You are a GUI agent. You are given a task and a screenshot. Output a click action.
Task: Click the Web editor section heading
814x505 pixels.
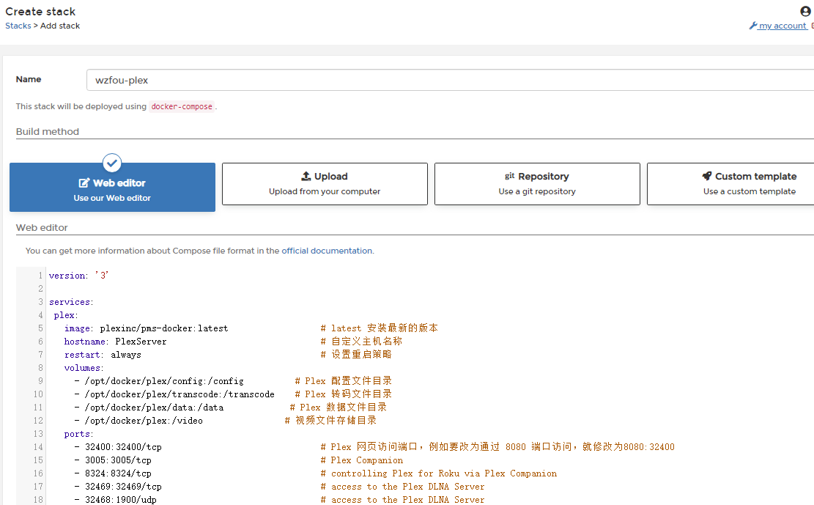click(x=42, y=227)
